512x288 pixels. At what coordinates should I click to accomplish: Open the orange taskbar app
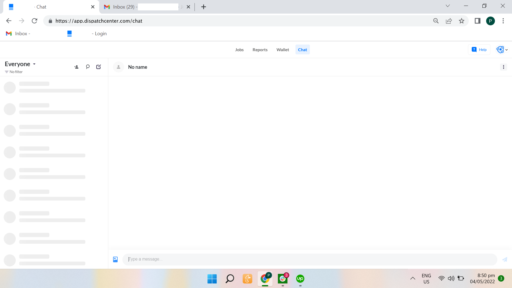pos(247,279)
